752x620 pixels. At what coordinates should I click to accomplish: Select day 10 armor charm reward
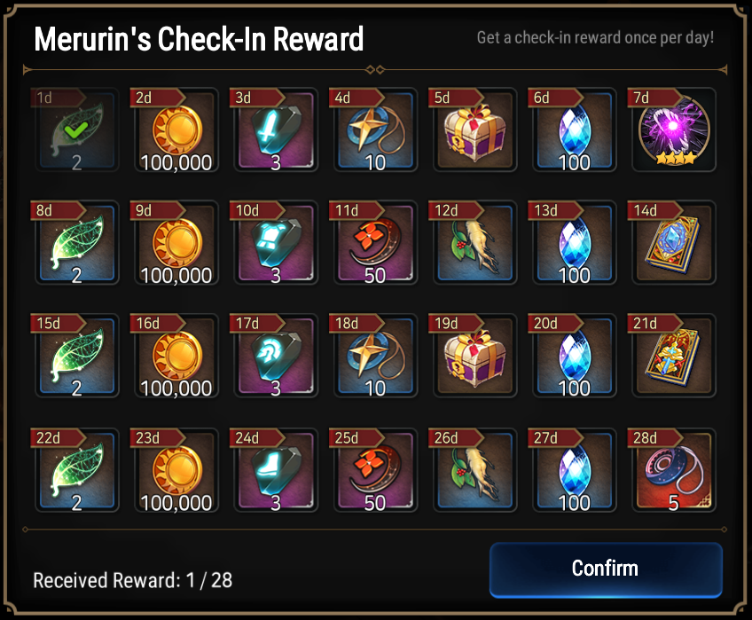(276, 242)
